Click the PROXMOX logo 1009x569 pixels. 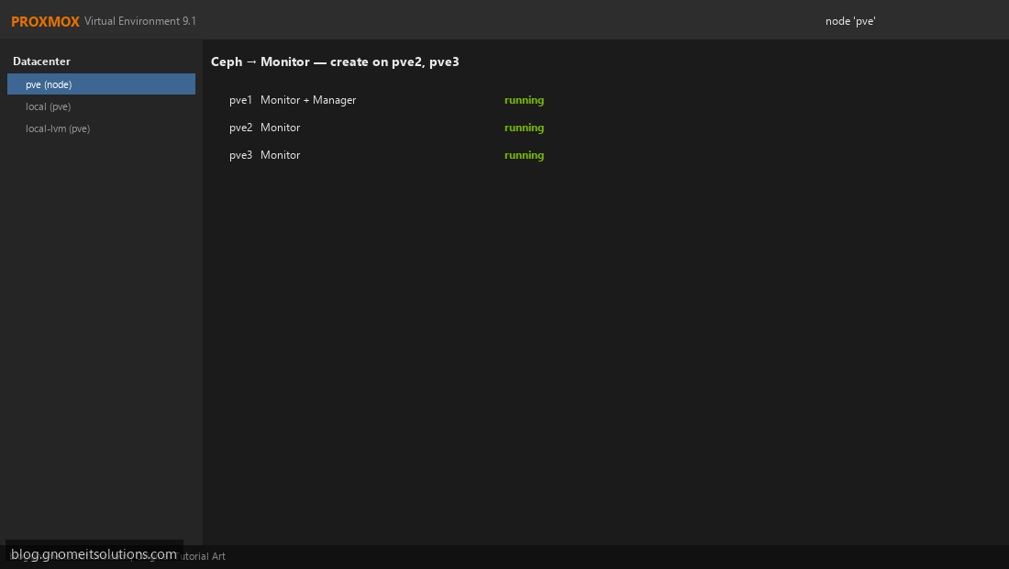(x=45, y=21)
